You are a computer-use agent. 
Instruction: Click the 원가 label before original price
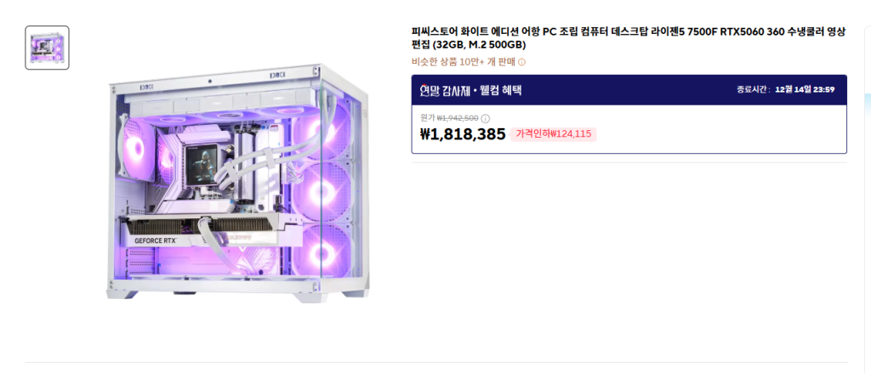[427, 117]
